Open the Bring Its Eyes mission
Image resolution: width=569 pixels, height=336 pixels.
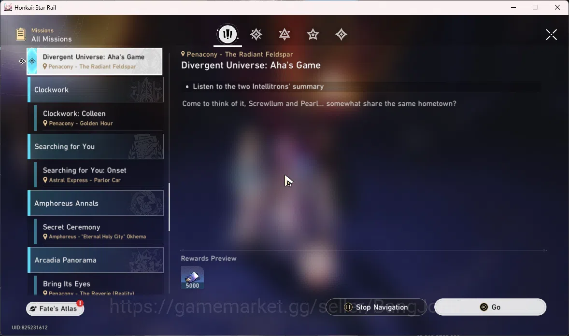[99, 285]
